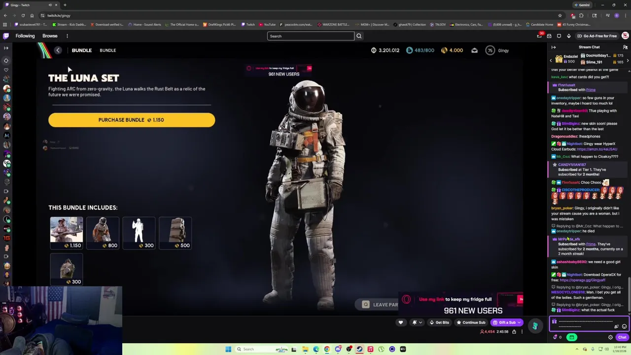The width and height of the screenshot is (631, 355).
Task: Collapse the Stream Chat panel
Action: pyautogui.click(x=554, y=47)
